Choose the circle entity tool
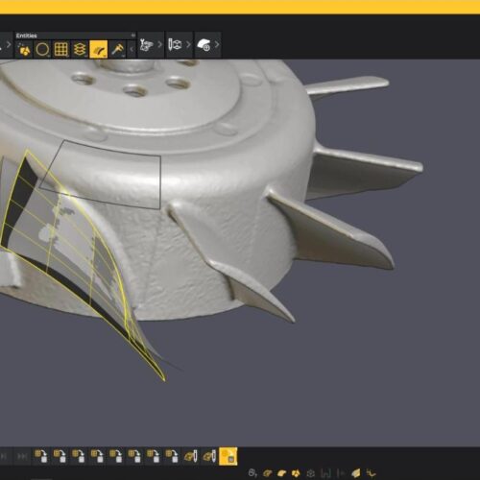 (x=42, y=49)
